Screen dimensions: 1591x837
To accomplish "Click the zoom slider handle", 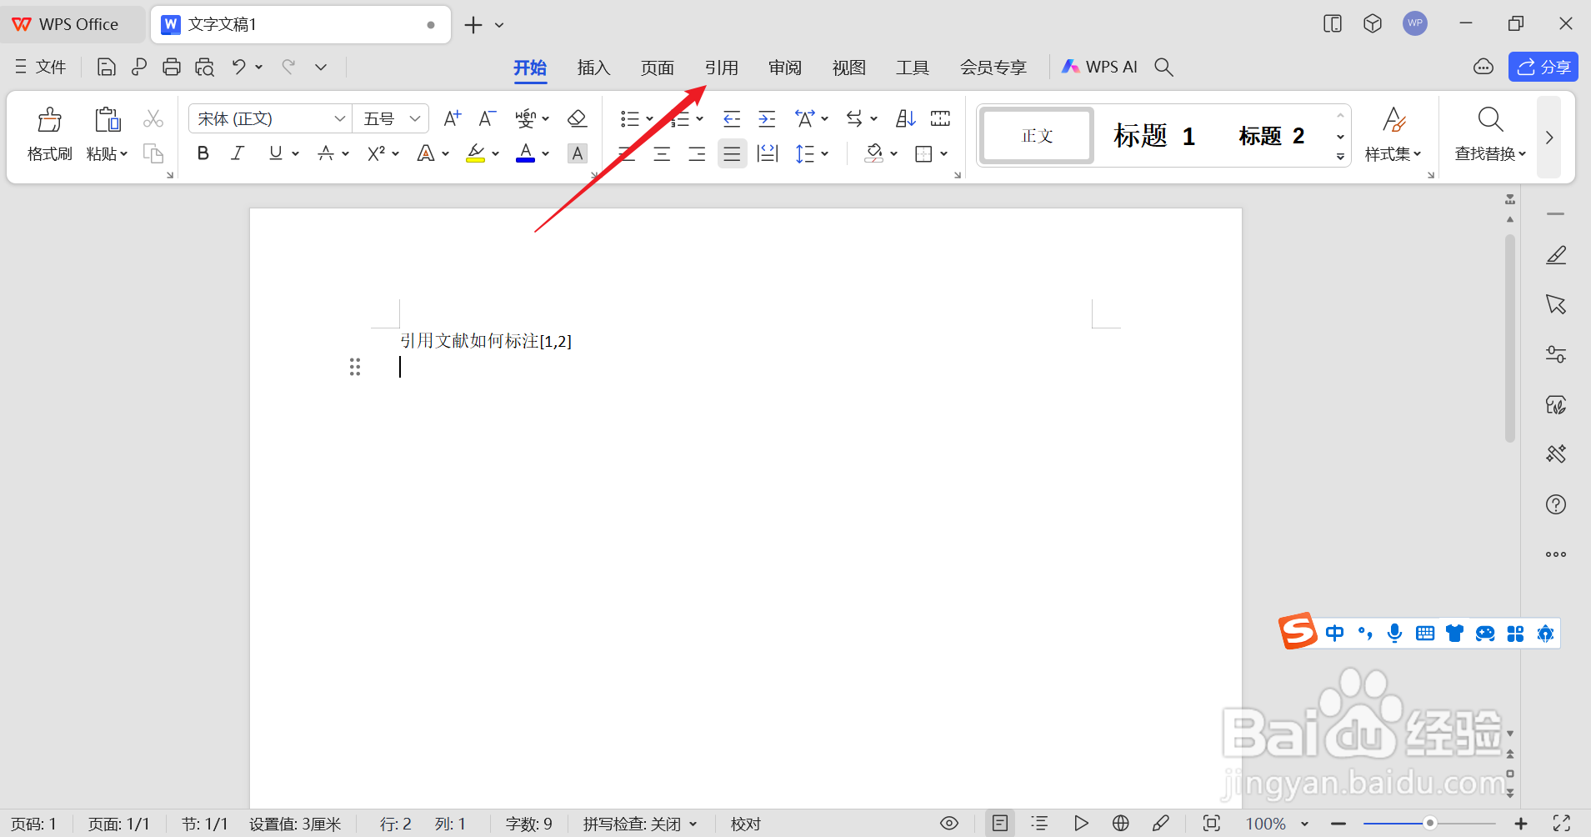I will [x=1430, y=824].
